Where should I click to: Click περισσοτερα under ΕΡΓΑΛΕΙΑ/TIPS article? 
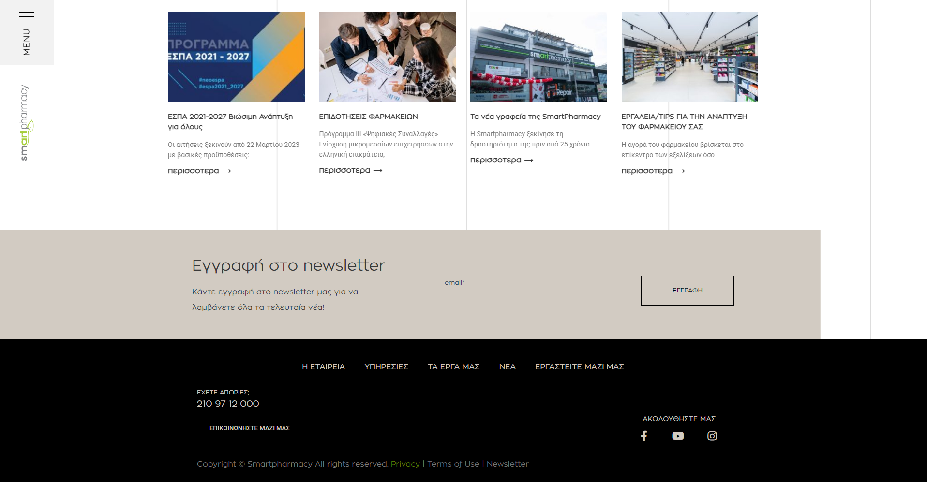[x=653, y=171]
